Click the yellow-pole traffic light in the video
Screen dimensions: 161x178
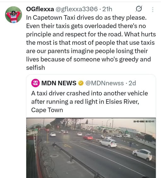(x=48, y=131)
